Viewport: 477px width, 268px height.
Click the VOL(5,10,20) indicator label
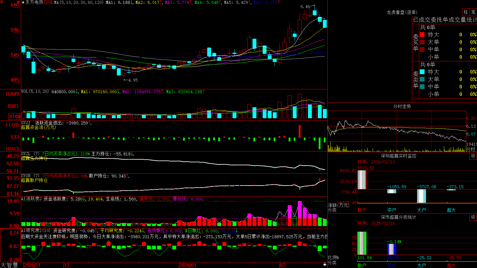tap(35, 92)
